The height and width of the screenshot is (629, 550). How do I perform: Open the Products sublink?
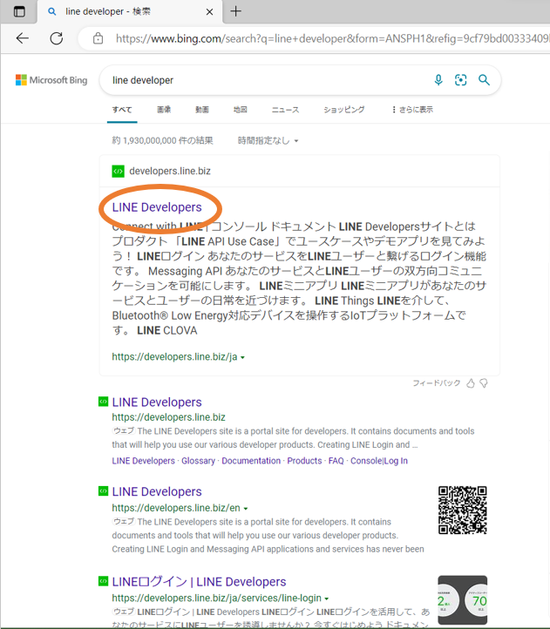(304, 461)
